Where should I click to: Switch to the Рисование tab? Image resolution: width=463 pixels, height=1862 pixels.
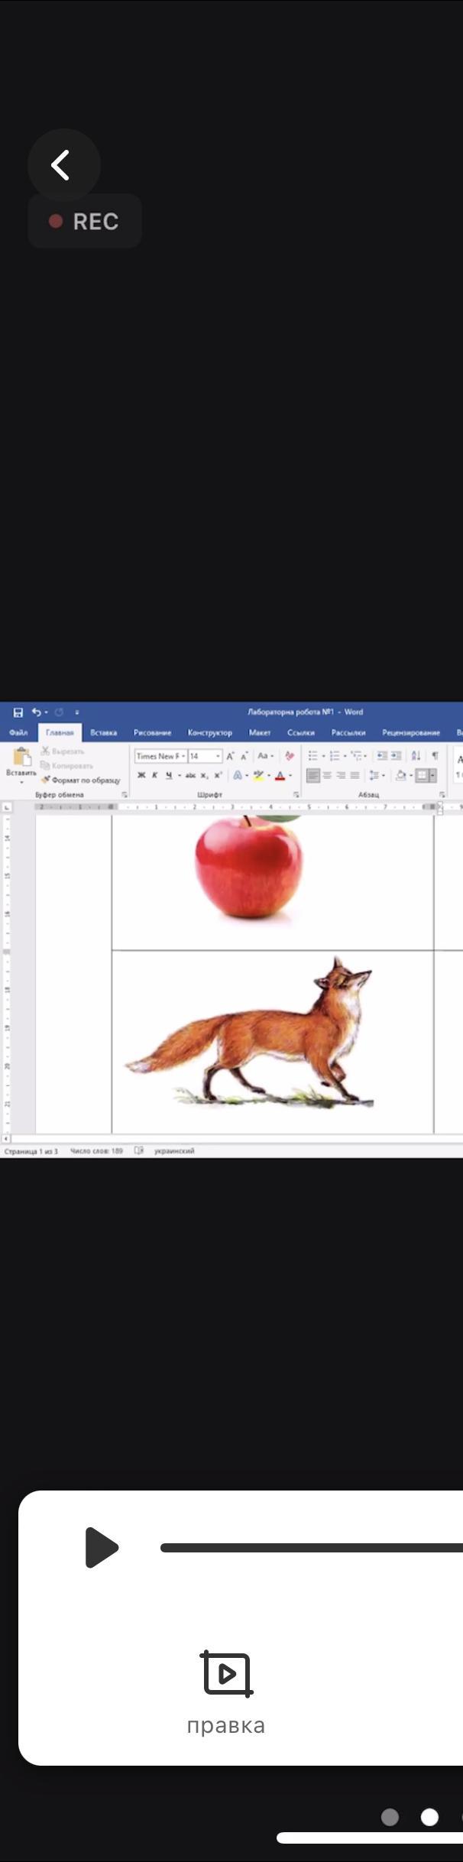(152, 732)
